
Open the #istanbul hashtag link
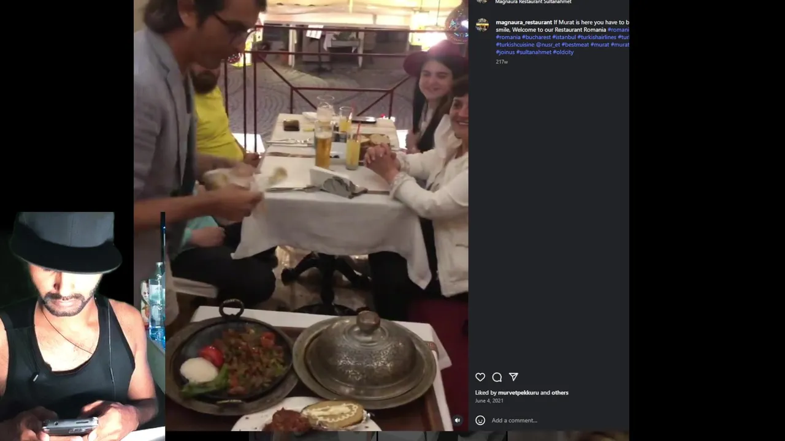click(x=564, y=37)
